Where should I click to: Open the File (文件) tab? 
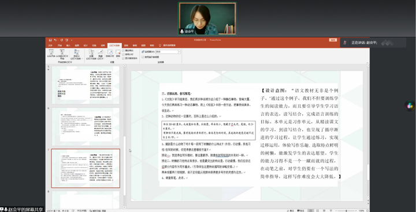(x=50, y=46)
